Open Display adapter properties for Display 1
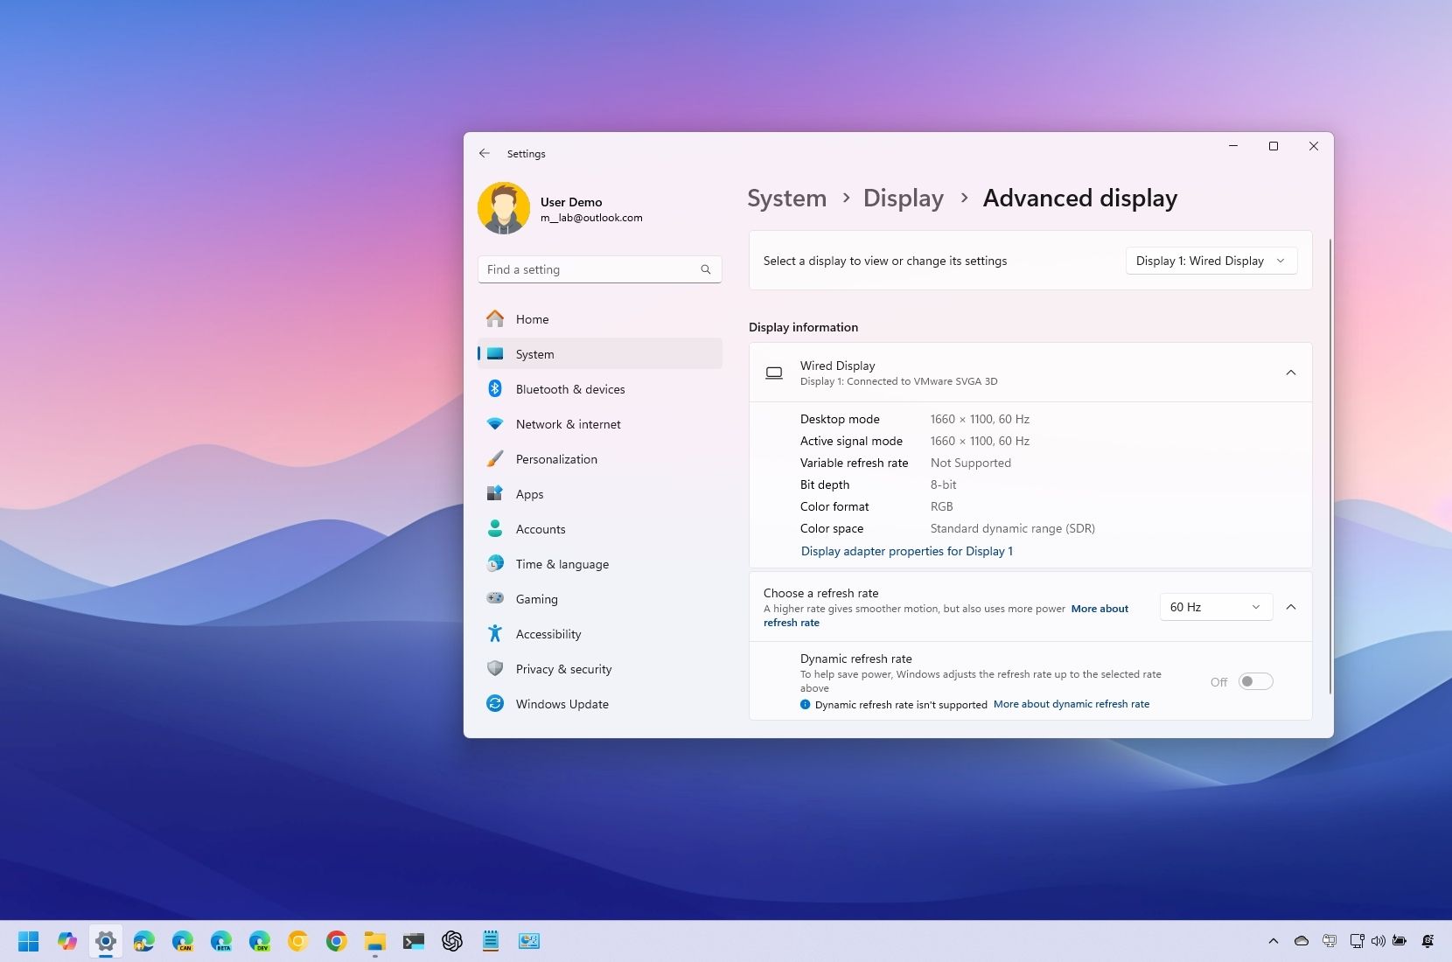Viewport: 1452px width, 962px height. [x=906, y=551]
